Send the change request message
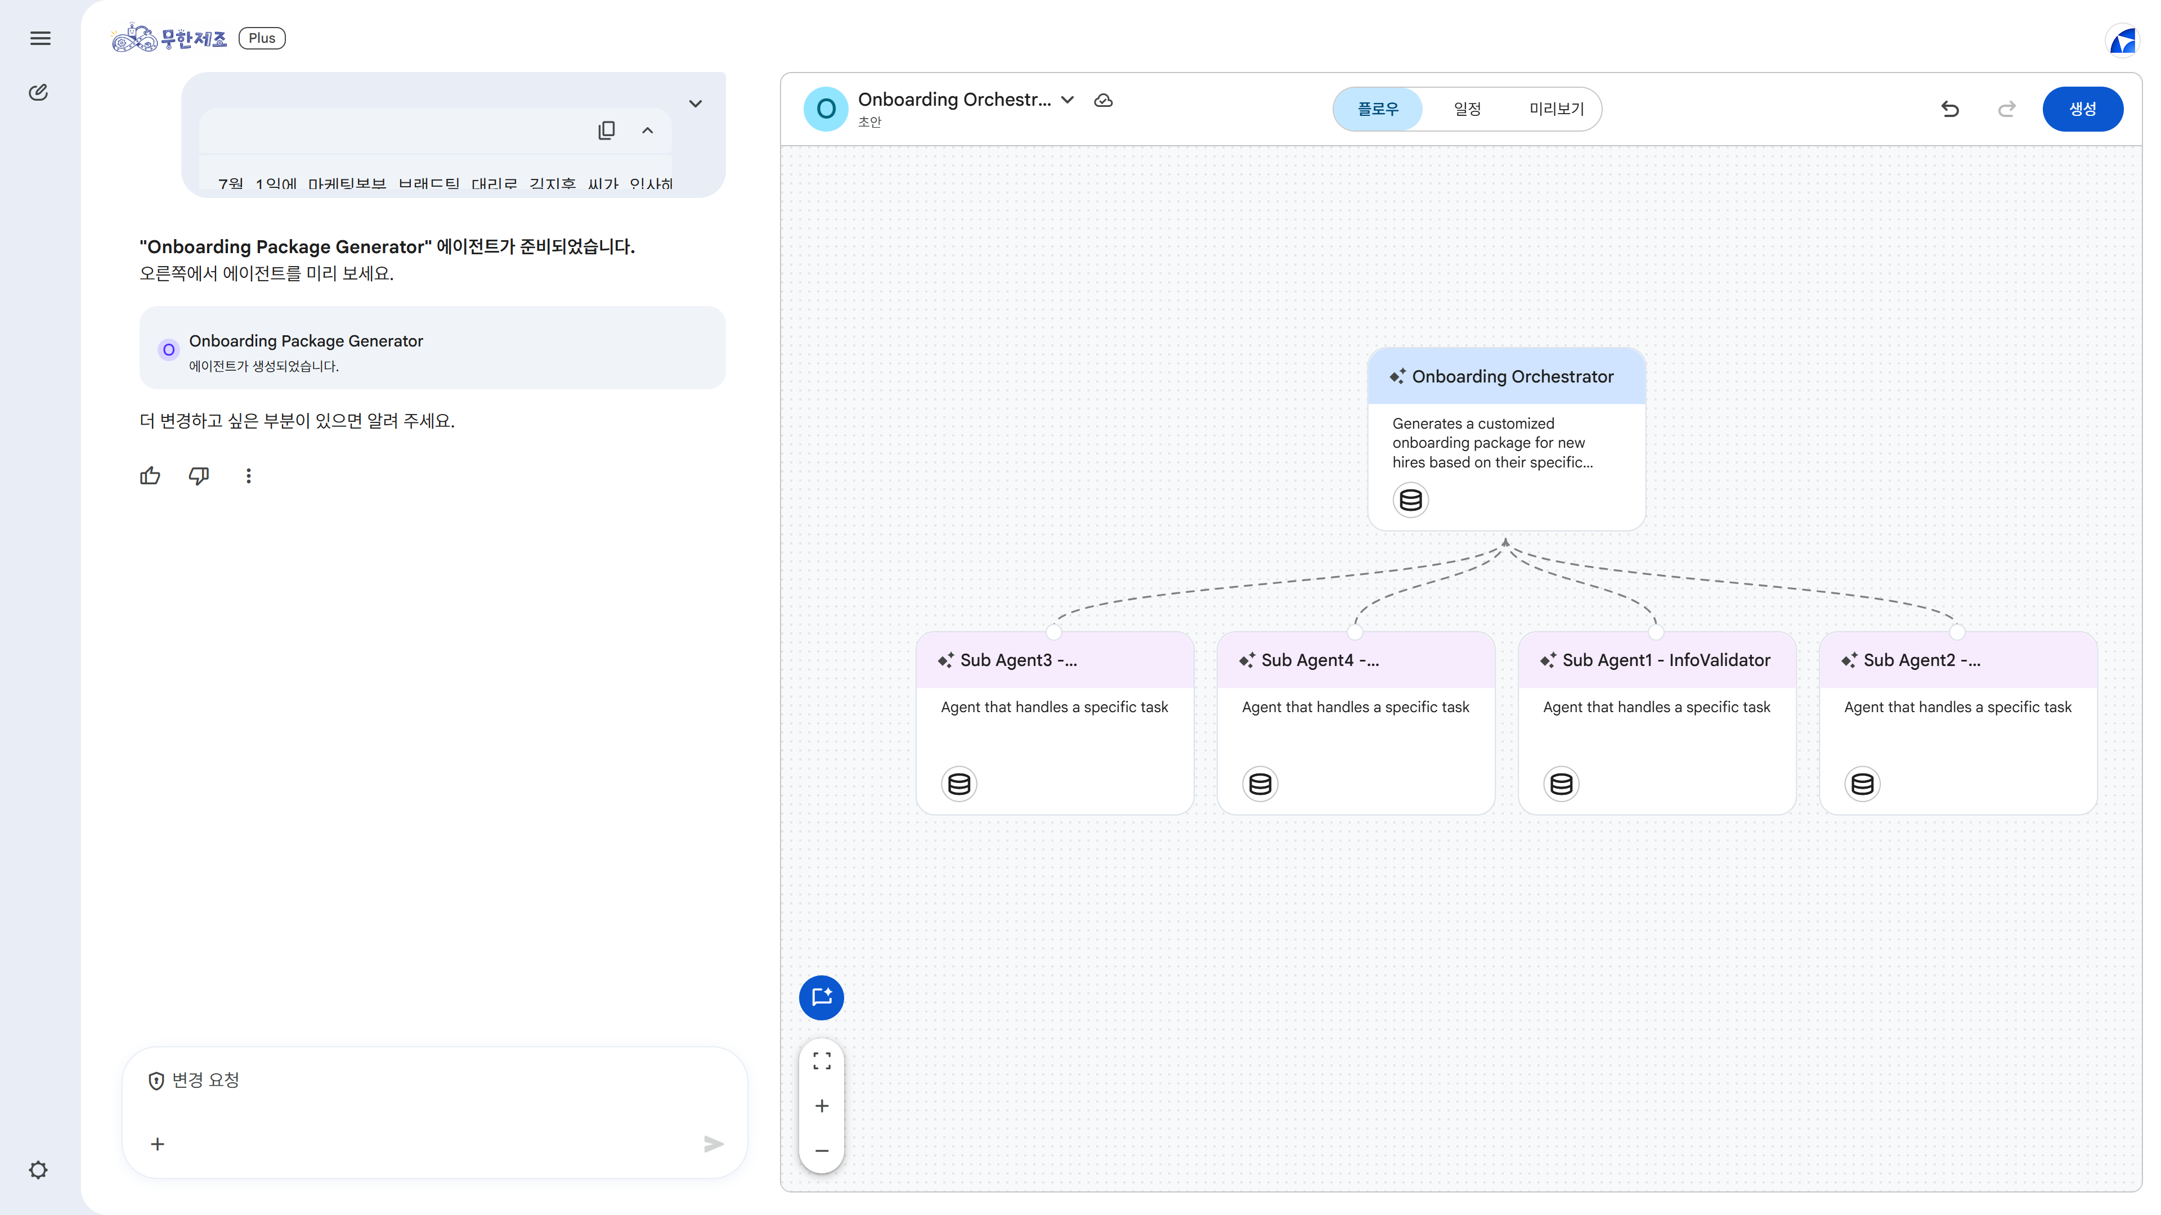Screen dimensions: 2161x1215 click(714, 1144)
